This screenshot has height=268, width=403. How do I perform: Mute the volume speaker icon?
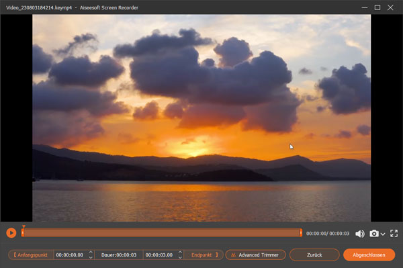coord(359,234)
